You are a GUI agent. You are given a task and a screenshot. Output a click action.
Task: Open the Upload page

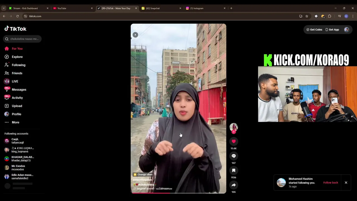point(13,106)
